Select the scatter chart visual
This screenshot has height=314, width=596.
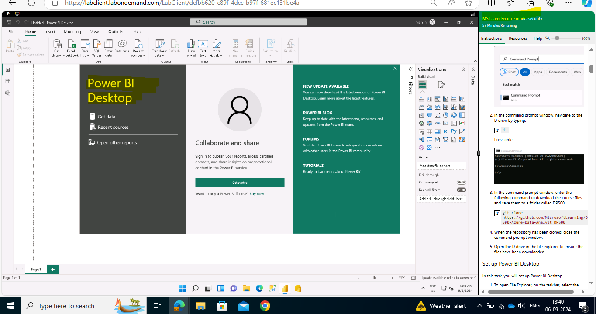point(438,115)
